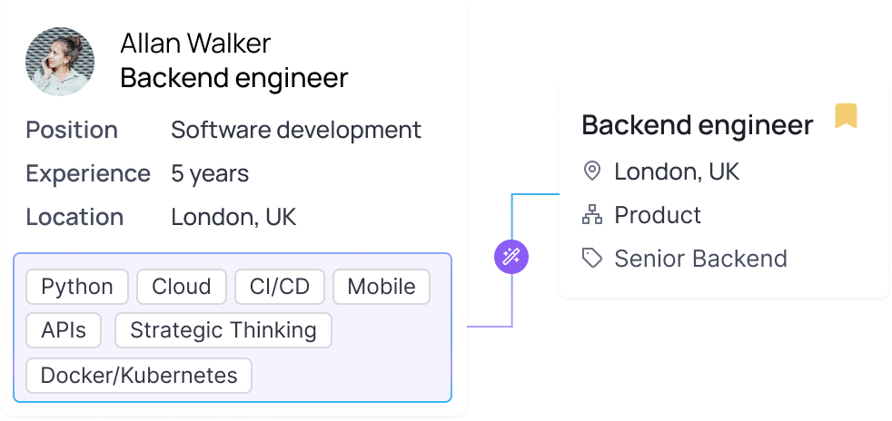Choose the Mobile skill tag
892x421 pixels.
click(x=382, y=287)
